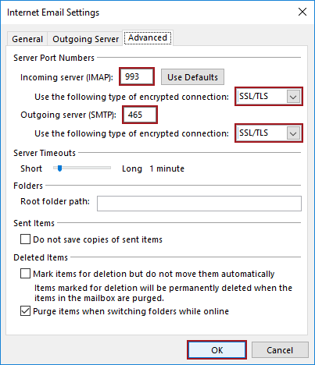Click the Incoming server IMAP port field
Viewport: 315px width, 365px height.
tap(137, 76)
